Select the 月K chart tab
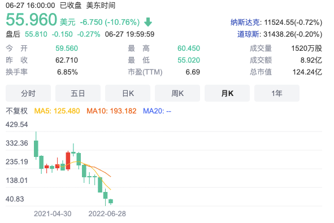 coord(227,93)
